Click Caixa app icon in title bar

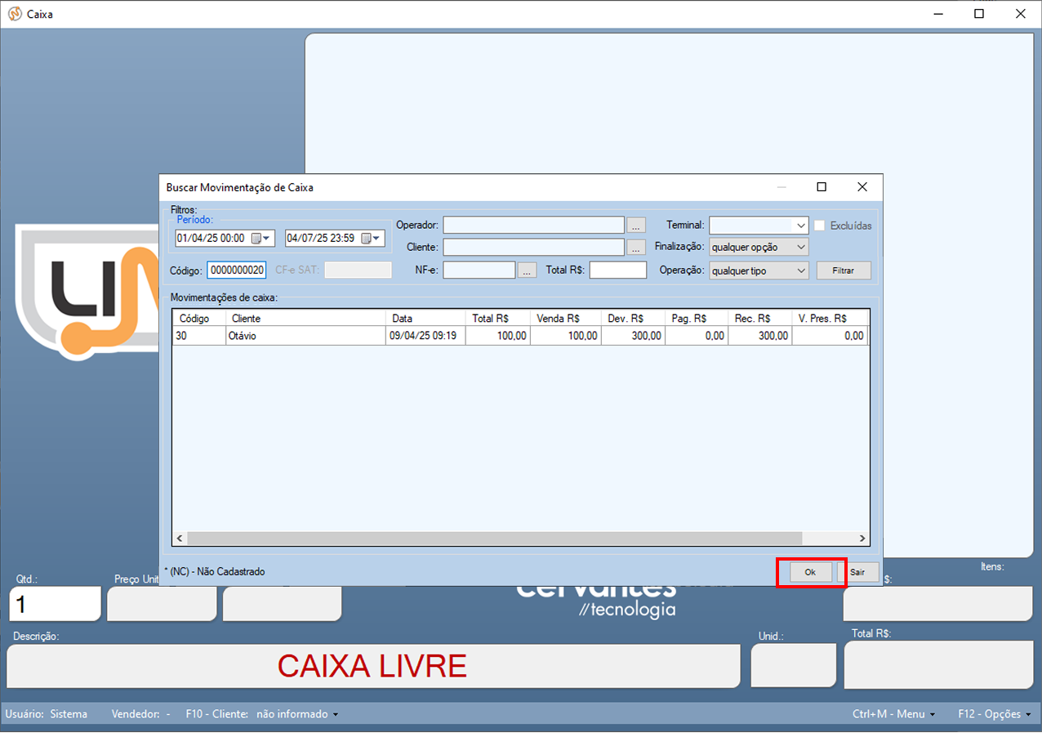pos(14,14)
